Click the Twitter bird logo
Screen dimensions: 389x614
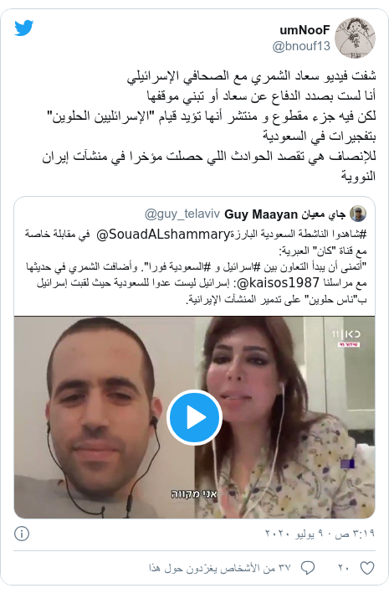(24, 28)
